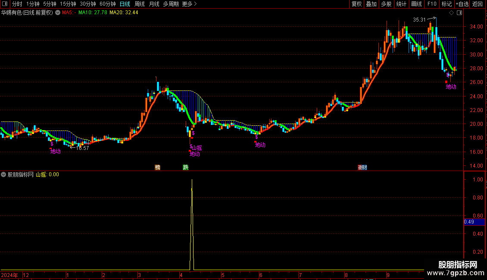Click the 地动 label near 18.57
487x280 pixels.
coord(55,152)
